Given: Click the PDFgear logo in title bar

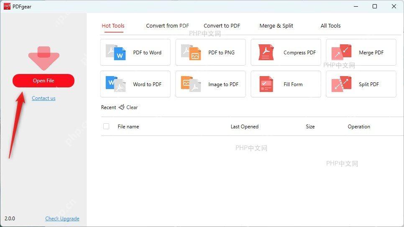Looking at the screenshot, I should coord(7,6).
